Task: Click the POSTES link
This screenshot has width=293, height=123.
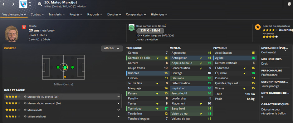Action: pyautogui.click(x=10, y=48)
